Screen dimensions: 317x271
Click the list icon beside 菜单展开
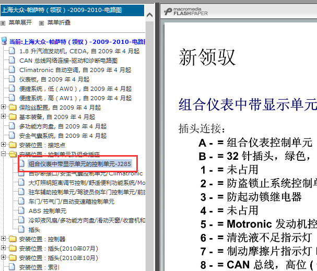[x=3, y=23]
